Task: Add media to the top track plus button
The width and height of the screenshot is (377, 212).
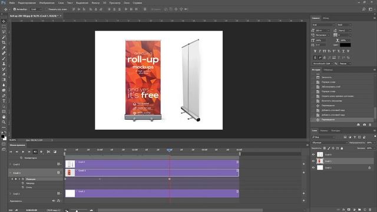Action: click(x=304, y=164)
